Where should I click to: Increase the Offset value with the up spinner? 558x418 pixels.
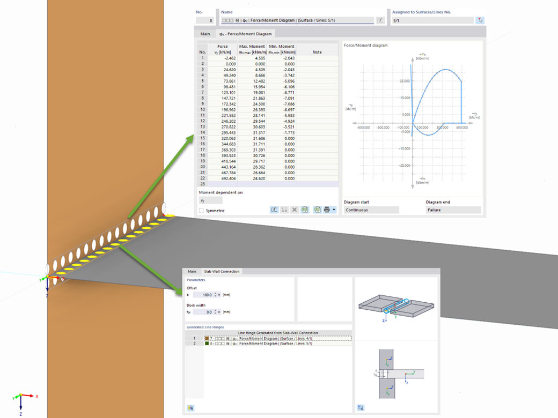[x=215, y=294]
